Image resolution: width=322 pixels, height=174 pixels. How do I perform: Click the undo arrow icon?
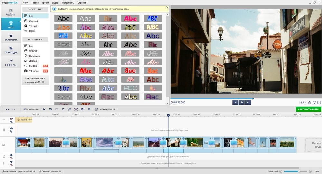7,109
